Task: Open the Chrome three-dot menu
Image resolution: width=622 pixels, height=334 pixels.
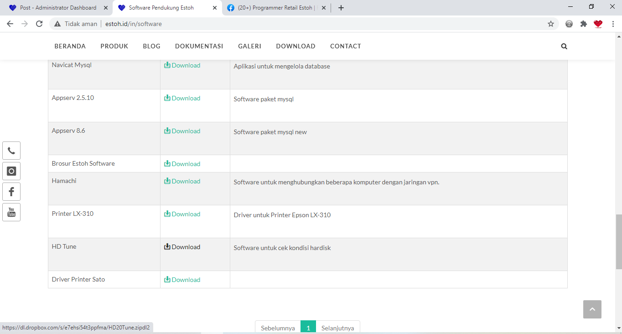Action: pyautogui.click(x=613, y=24)
